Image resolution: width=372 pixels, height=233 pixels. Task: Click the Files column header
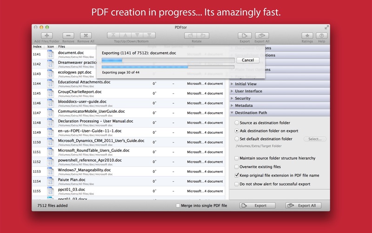pos(62,47)
